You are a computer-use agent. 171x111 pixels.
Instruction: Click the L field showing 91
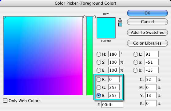click(152, 54)
